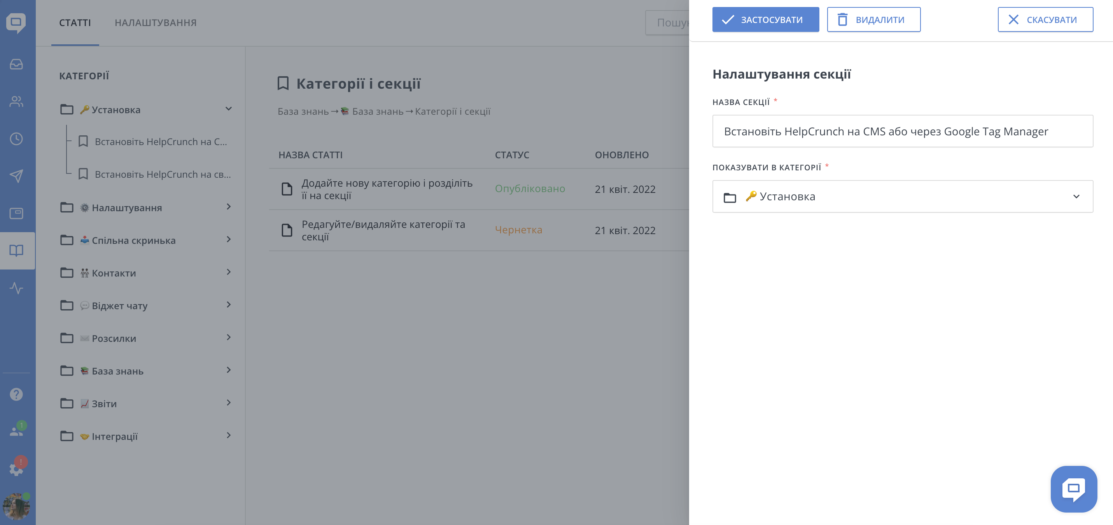Open the reports pulse icon in the sidebar
Image resolution: width=1113 pixels, height=525 pixels.
pos(16,288)
